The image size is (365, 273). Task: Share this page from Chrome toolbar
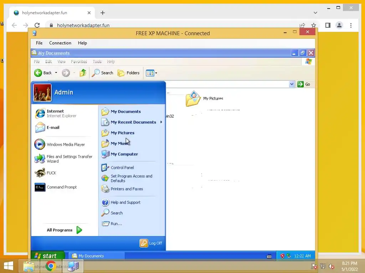tap(302, 25)
